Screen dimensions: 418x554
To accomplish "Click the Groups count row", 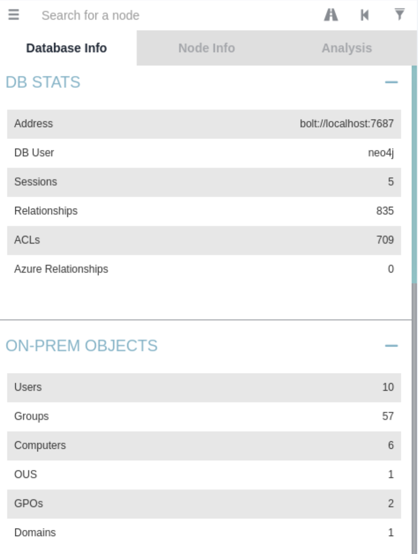I will coord(204,416).
